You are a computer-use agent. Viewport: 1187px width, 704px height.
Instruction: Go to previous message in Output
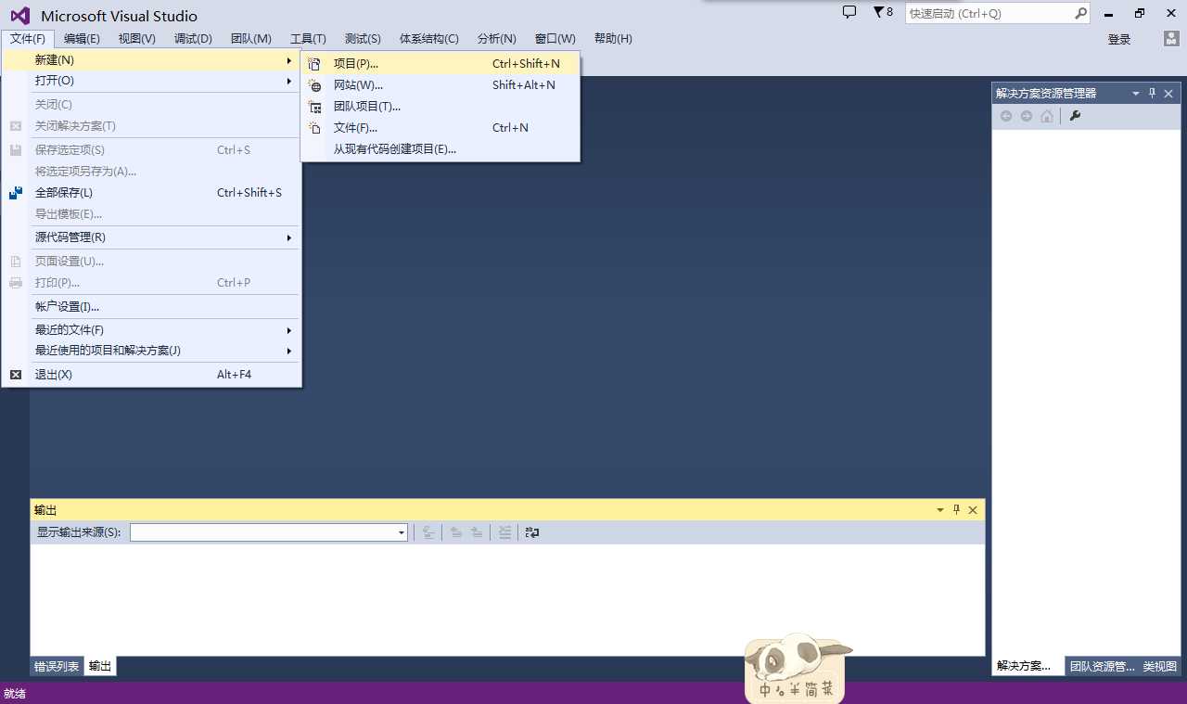pyautogui.click(x=456, y=532)
